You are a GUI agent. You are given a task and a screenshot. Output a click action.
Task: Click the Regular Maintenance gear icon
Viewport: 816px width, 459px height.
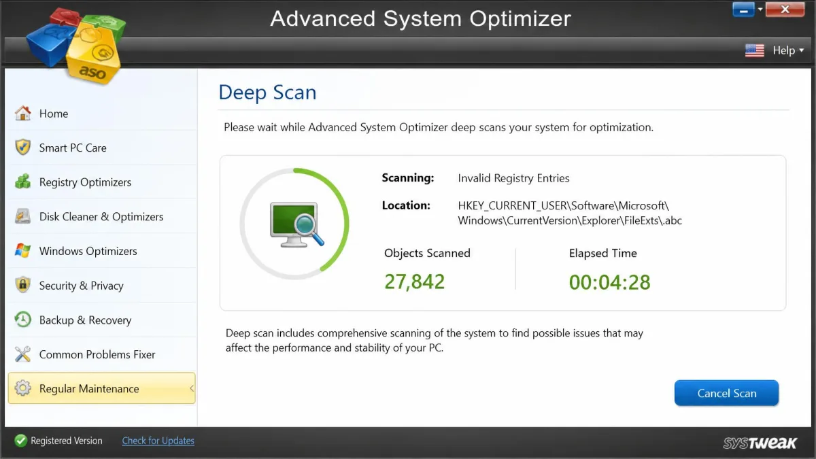pyautogui.click(x=22, y=388)
